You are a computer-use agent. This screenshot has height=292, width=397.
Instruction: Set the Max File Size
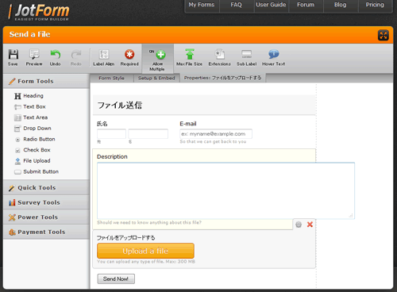click(189, 57)
